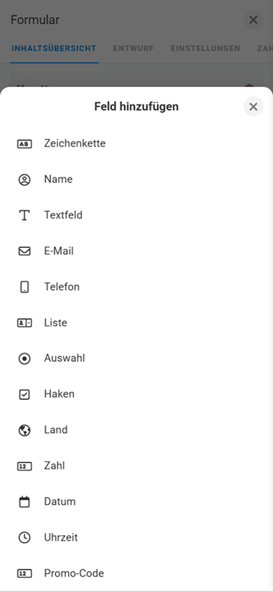Select the Name person icon
Image resolution: width=273 pixels, height=592 pixels.
24,180
